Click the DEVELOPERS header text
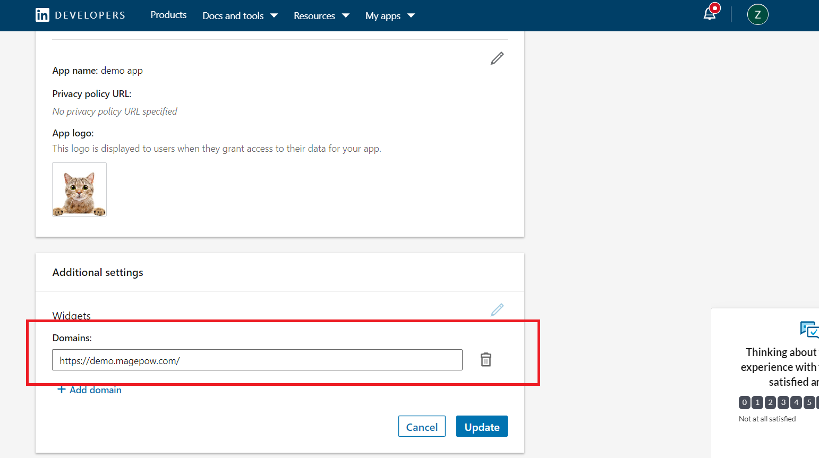The image size is (819, 458). point(90,15)
